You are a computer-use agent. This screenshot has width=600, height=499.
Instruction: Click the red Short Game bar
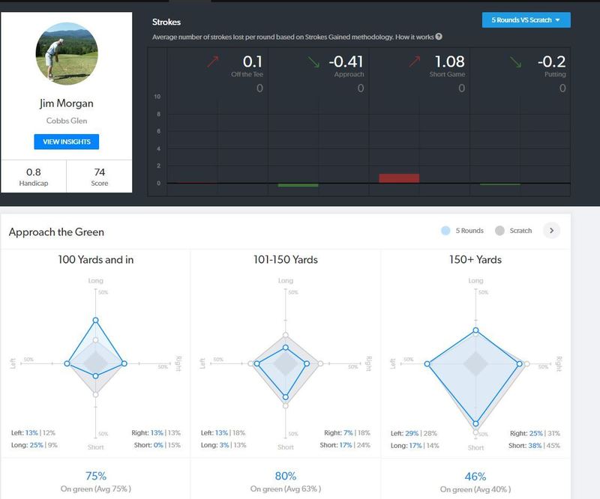click(x=398, y=178)
